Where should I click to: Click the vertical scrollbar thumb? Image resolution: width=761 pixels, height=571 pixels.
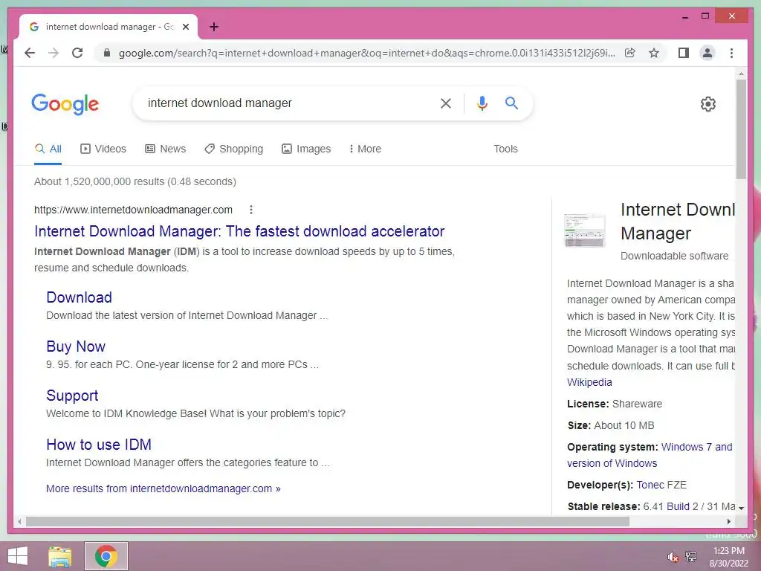[741, 129]
